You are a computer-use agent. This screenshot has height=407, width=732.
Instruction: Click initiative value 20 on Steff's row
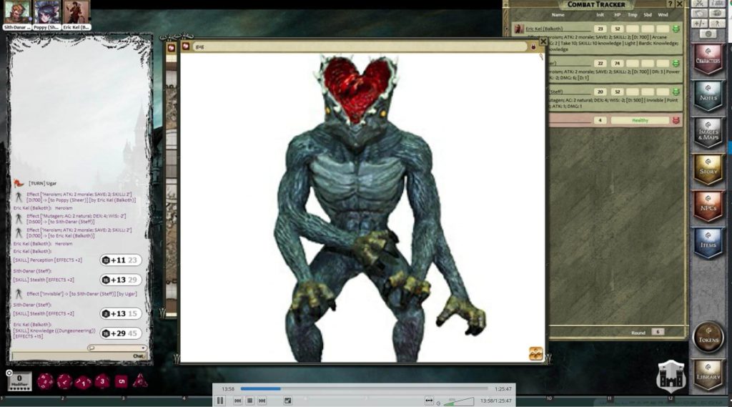600,92
